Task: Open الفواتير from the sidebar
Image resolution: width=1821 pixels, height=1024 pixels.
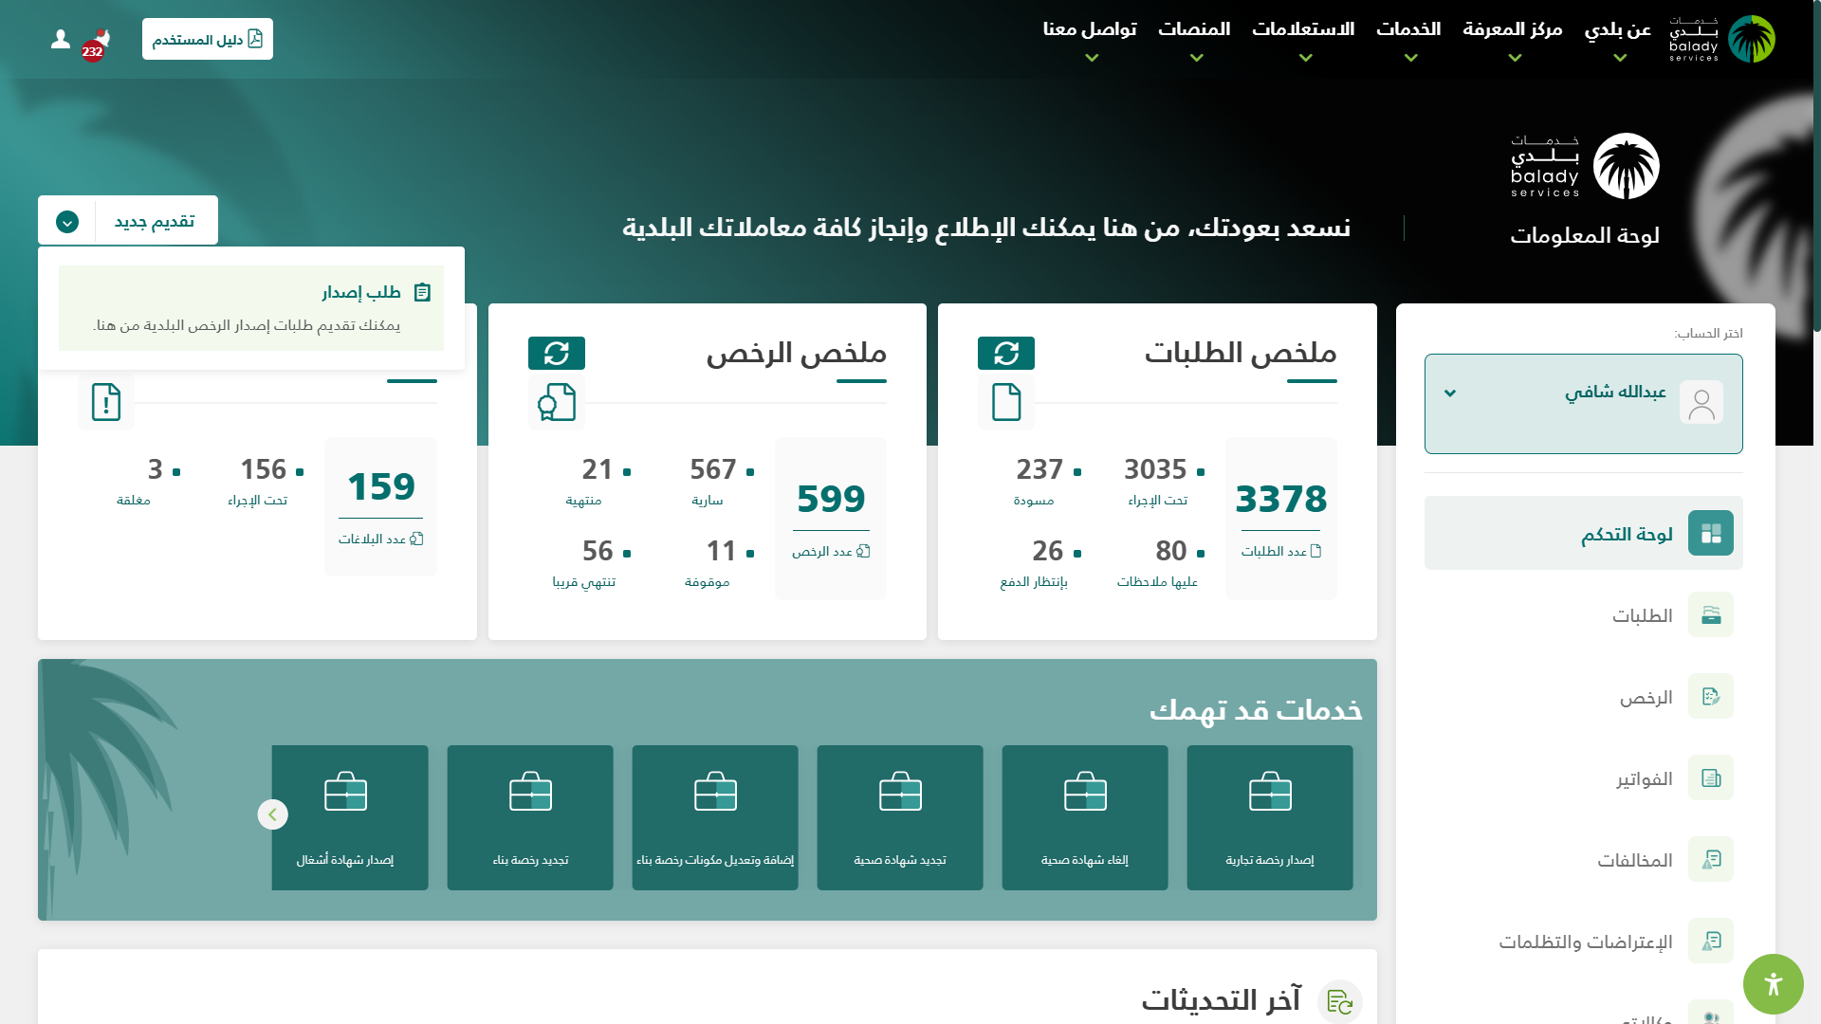Action: click(x=1644, y=778)
